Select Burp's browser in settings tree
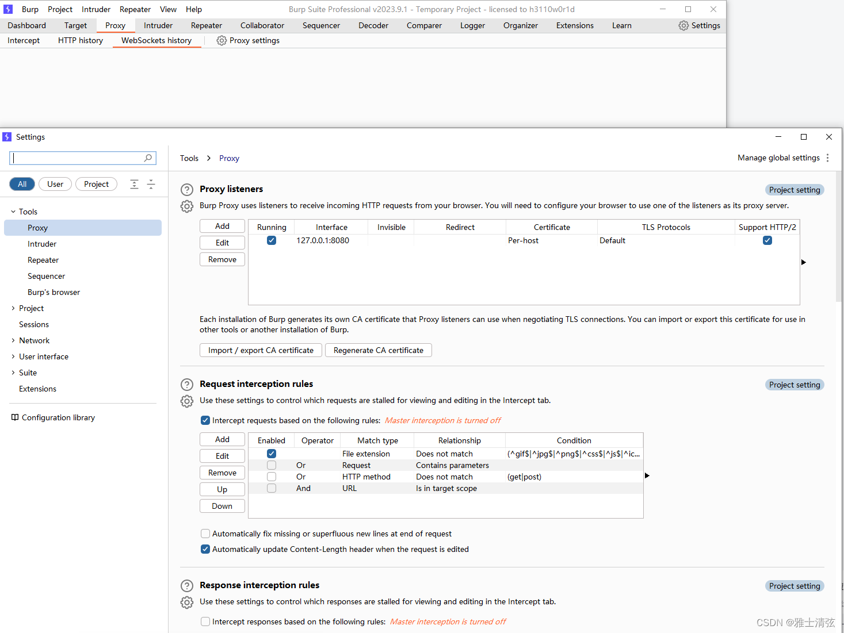Screen dimensions: 844x633 pyautogui.click(x=54, y=292)
